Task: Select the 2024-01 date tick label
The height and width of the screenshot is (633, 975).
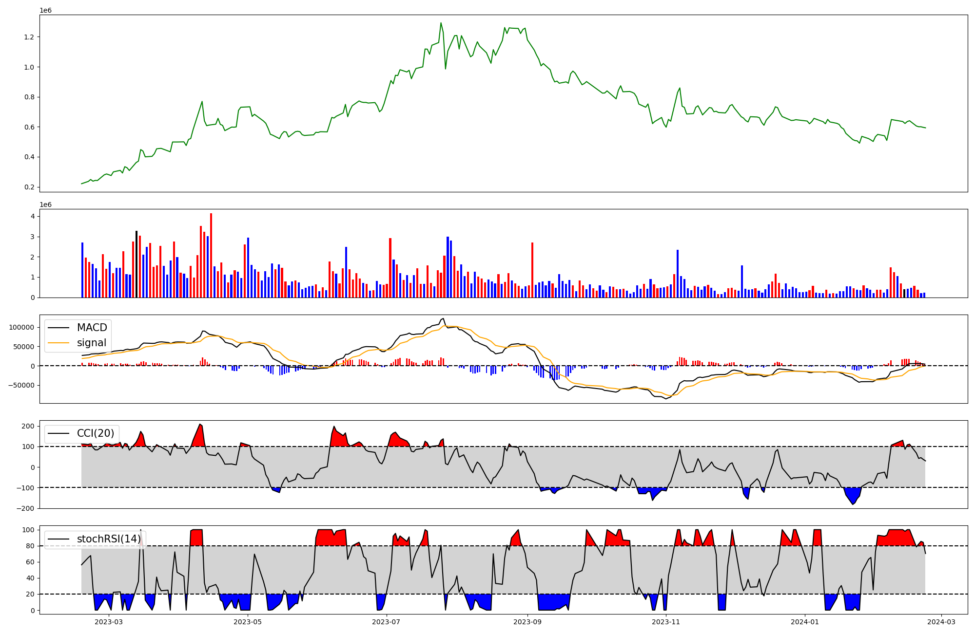Action: pyautogui.click(x=804, y=622)
